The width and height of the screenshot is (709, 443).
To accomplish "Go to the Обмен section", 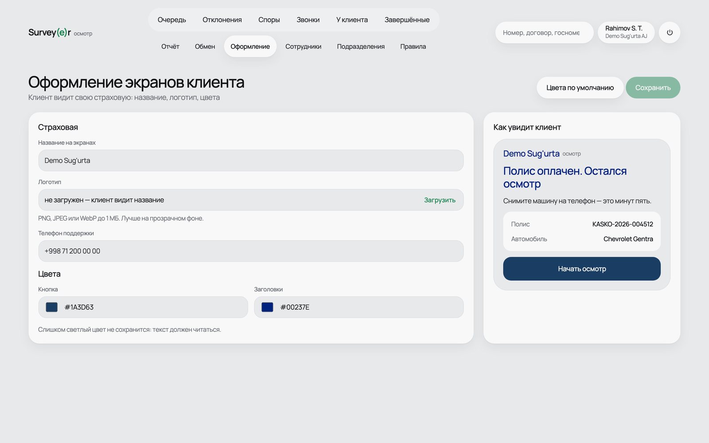I will click(205, 47).
